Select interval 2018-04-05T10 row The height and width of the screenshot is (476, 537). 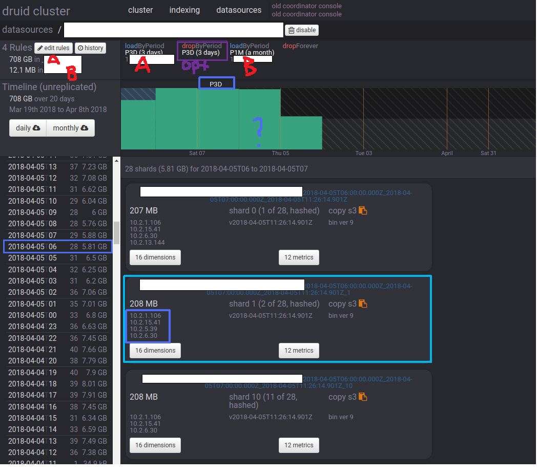pos(57,201)
